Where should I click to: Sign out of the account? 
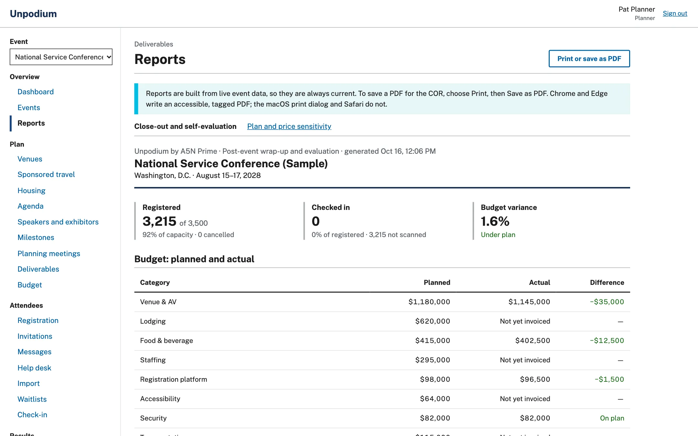click(x=675, y=13)
